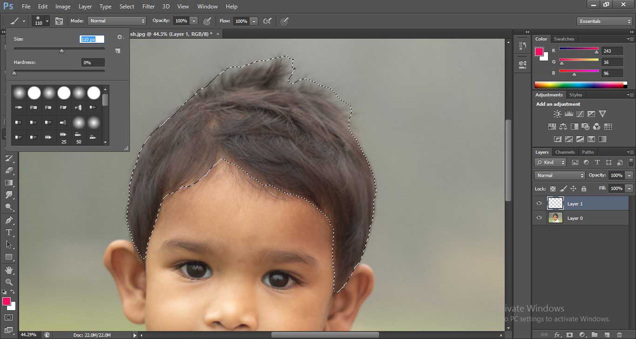Image resolution: width=636 pixels, height=339 pixels.
Task: Open the Kind filter dropdown
Action: click(x=550, y=163)
